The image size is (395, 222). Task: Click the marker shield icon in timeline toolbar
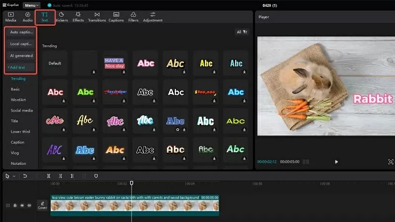(96, 176)
